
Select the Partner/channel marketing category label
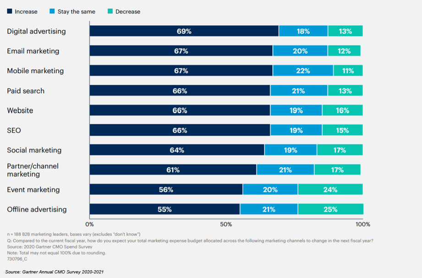33,170
